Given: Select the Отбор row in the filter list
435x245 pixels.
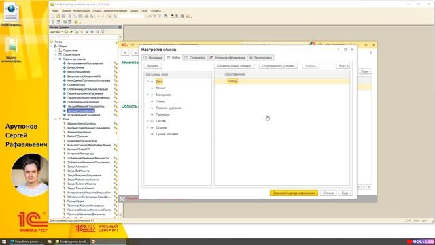Looking at the screenshot, I should [x=282, y=82].
